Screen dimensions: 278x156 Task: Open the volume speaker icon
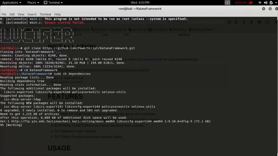(x=265, y=3)
